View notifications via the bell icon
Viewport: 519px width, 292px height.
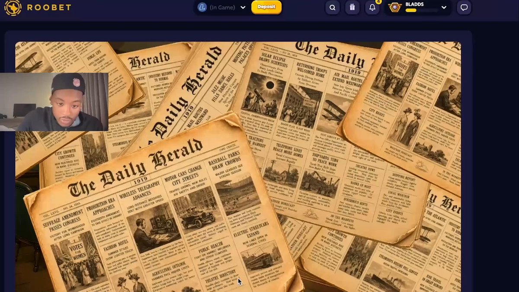pos(372,7)
